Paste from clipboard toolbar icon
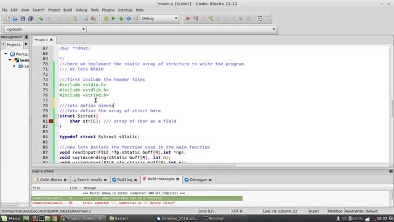The image size is (394, 222). 74,18
